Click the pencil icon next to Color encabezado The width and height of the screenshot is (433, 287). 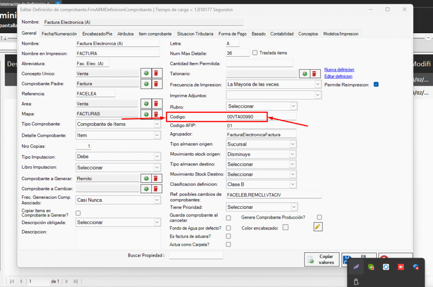click(x=318, y=227)
